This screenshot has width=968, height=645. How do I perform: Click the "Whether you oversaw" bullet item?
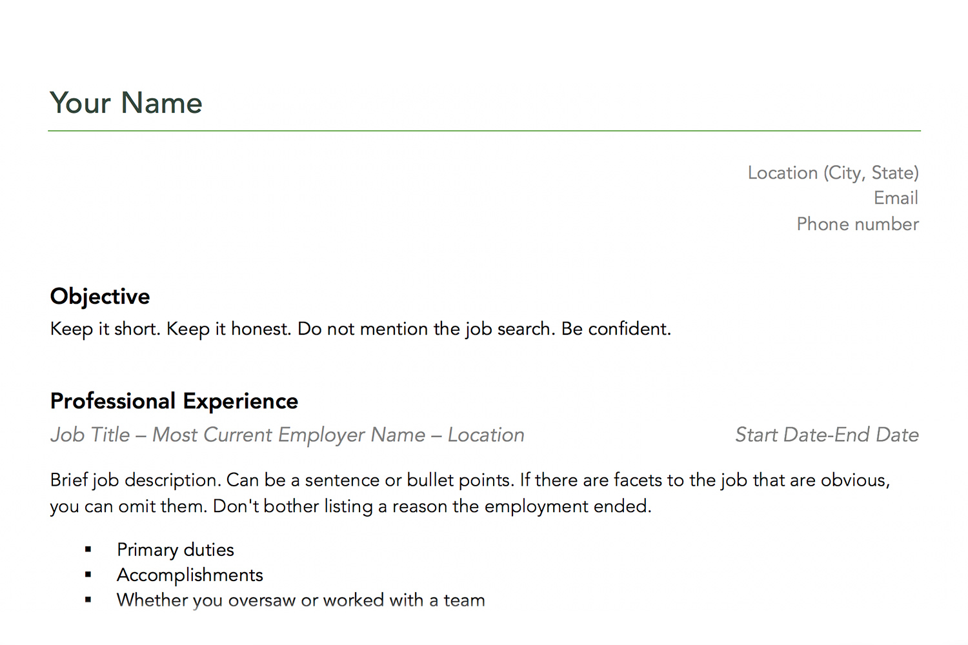pyautogui.click(x=301, y=600)
